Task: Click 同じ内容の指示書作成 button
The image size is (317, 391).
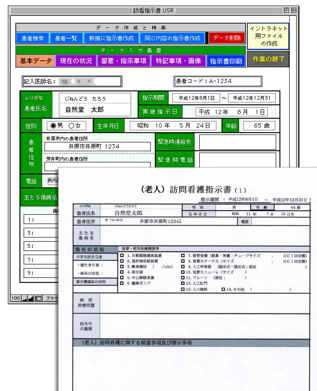Action: pyautogui.click(x=172, y=38)
